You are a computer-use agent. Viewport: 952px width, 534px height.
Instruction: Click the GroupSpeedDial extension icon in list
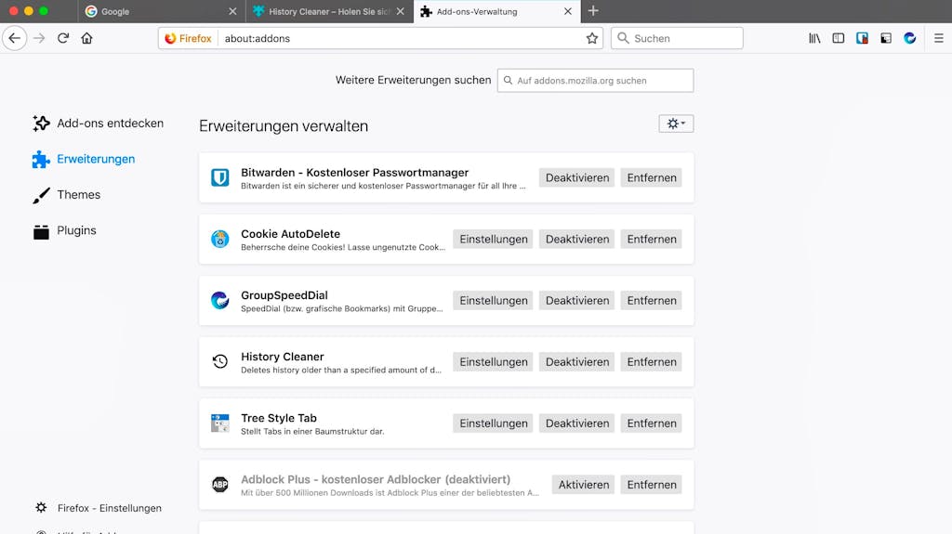[x=219, y=300]
